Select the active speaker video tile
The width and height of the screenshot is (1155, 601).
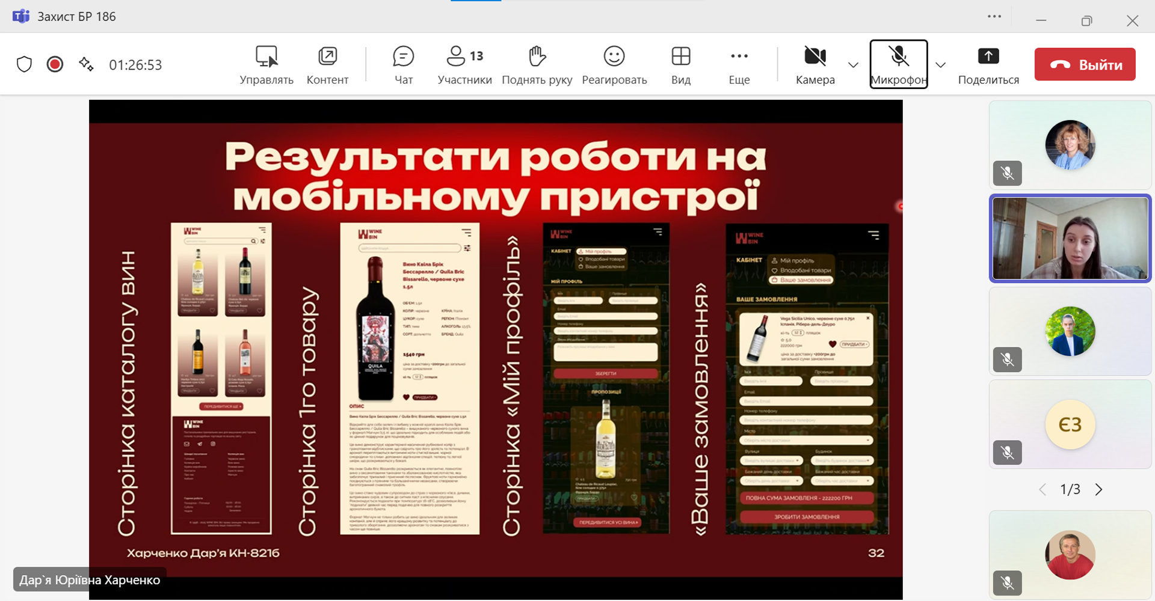(1070, 239)
